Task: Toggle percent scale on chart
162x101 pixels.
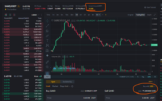Action: coord(138,77)
